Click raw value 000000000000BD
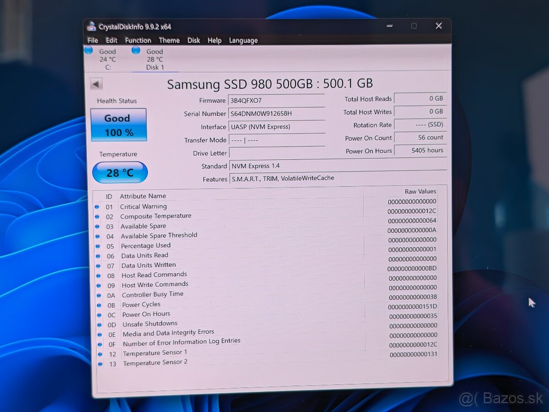The height and width of the screenshot is (412, 549). point(412,268)
